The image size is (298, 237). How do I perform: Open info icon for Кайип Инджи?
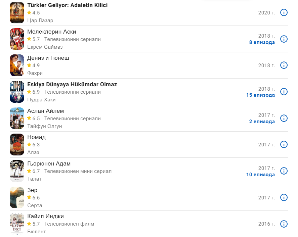click(x=284, y=224)
